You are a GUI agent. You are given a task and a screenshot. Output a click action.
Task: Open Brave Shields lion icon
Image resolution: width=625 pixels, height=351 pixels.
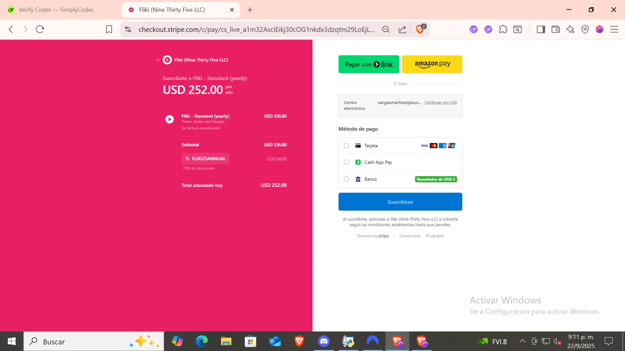coord(420,29)
